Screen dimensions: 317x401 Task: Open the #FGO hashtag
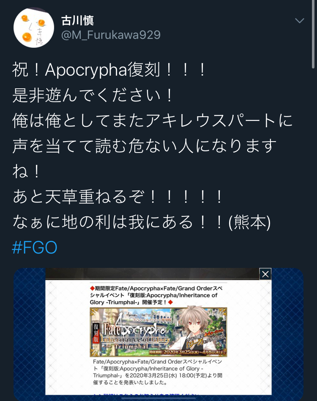point(35,247)
